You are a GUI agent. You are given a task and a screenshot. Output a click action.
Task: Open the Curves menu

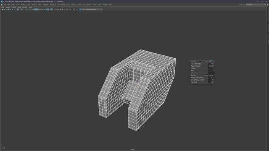coord(68,5)
